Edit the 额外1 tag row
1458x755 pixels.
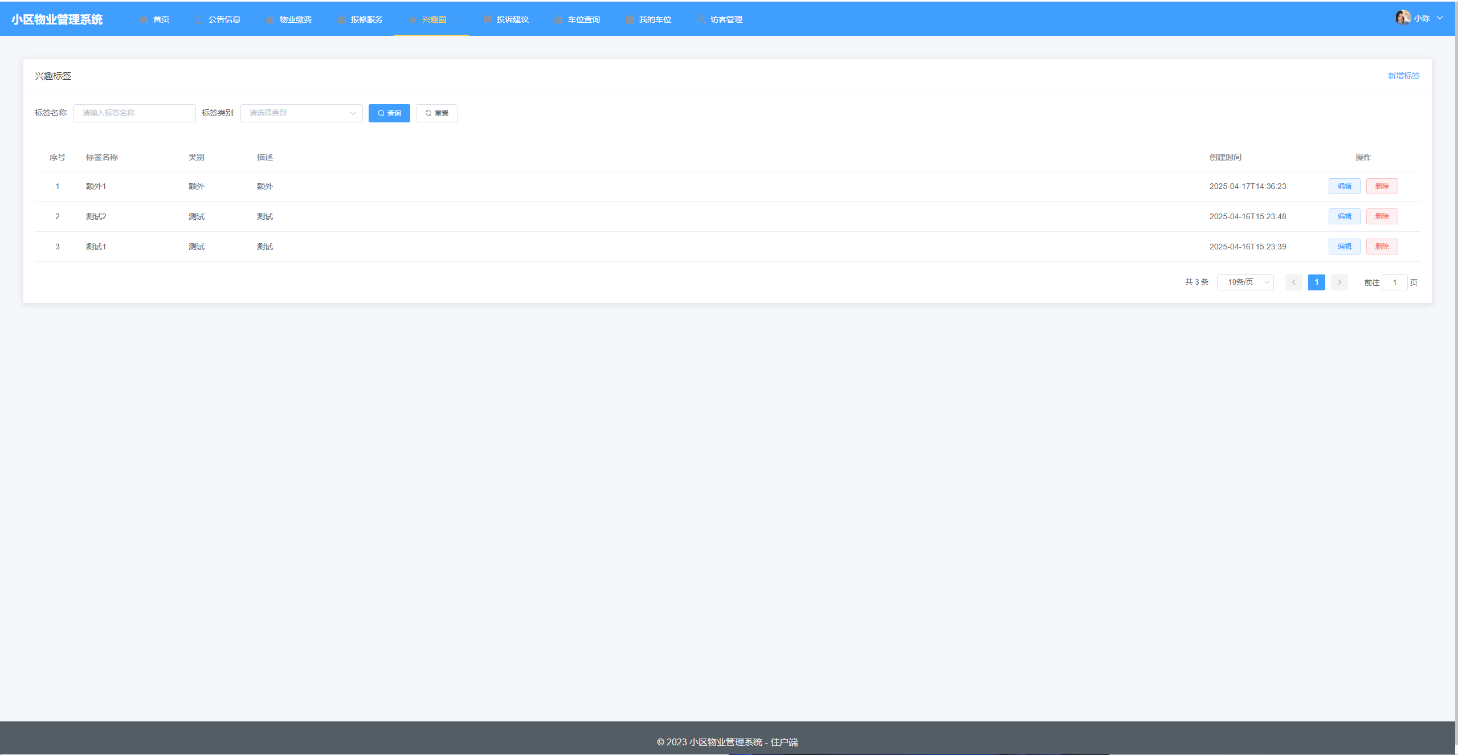pos(1344,186)
